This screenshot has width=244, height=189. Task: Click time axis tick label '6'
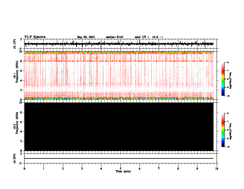tap(140, 169)
